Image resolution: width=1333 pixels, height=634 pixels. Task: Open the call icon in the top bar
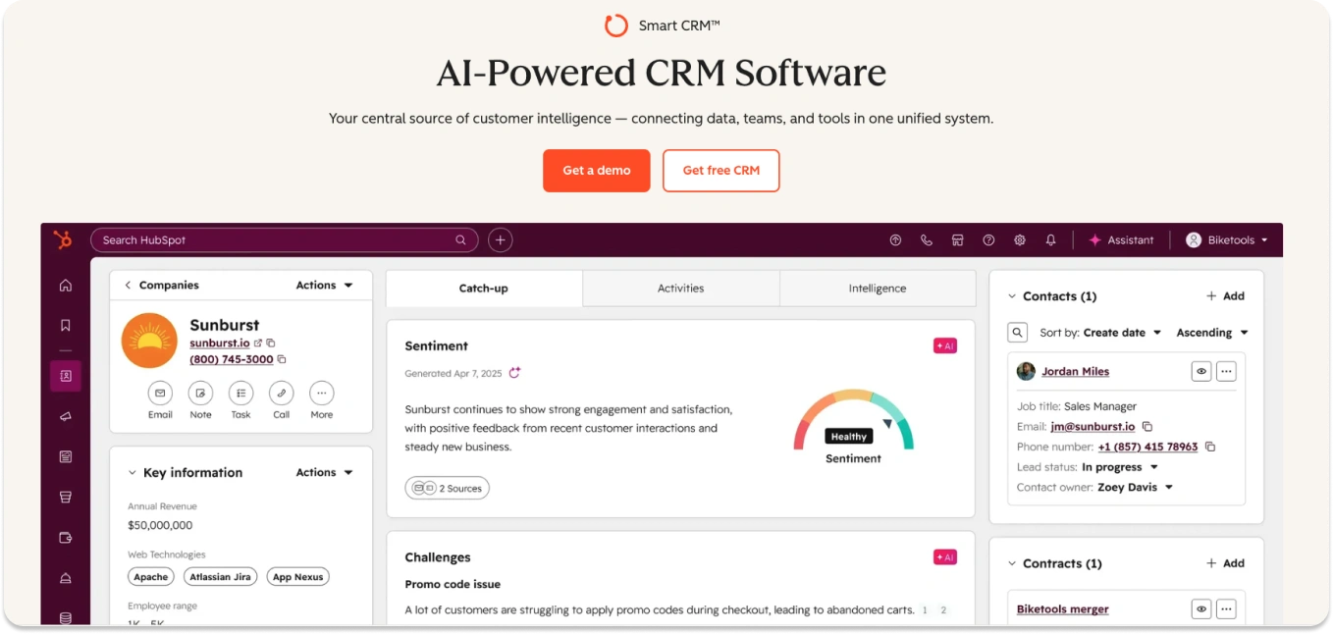[927, 239]
